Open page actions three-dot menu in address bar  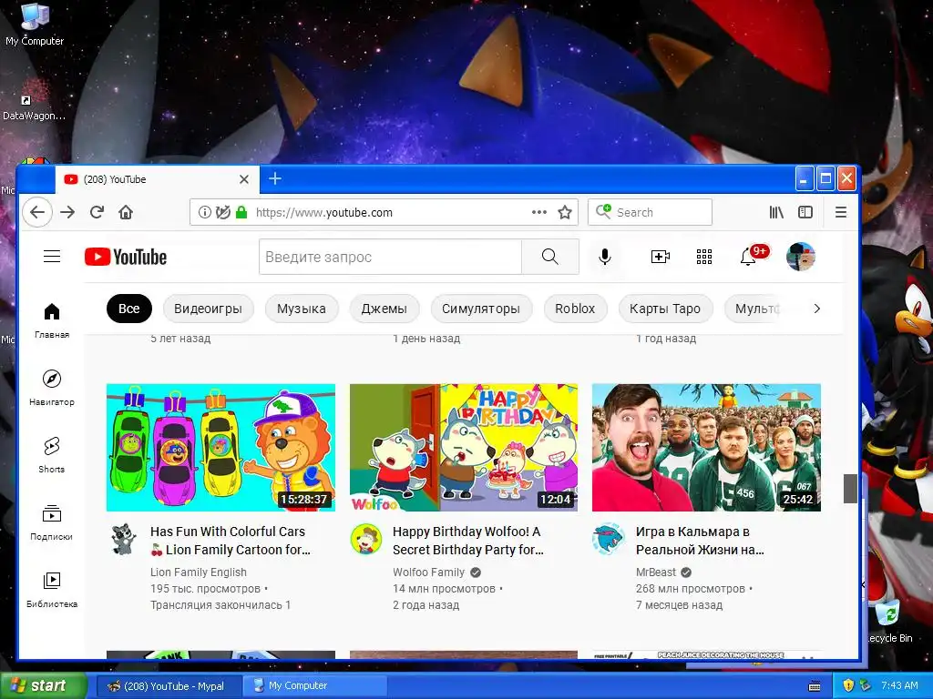pos(539,212)
